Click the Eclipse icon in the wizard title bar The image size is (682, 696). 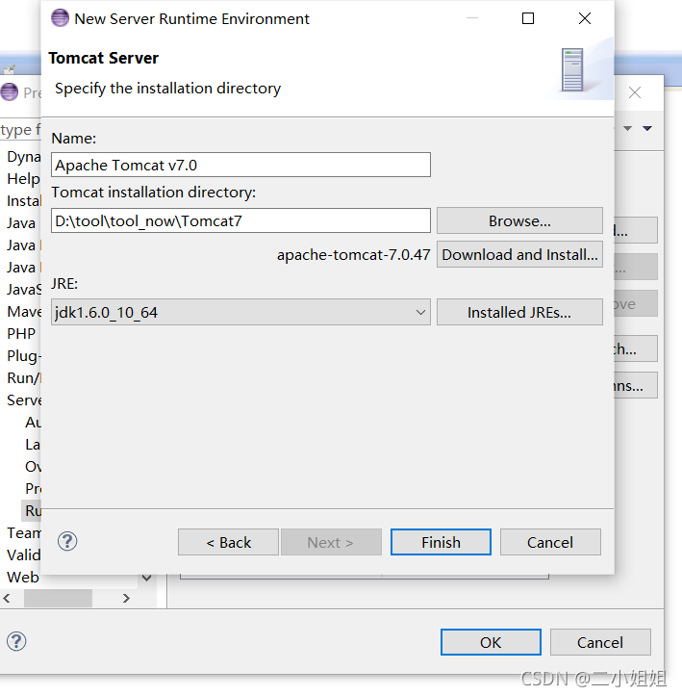[60, 18]
